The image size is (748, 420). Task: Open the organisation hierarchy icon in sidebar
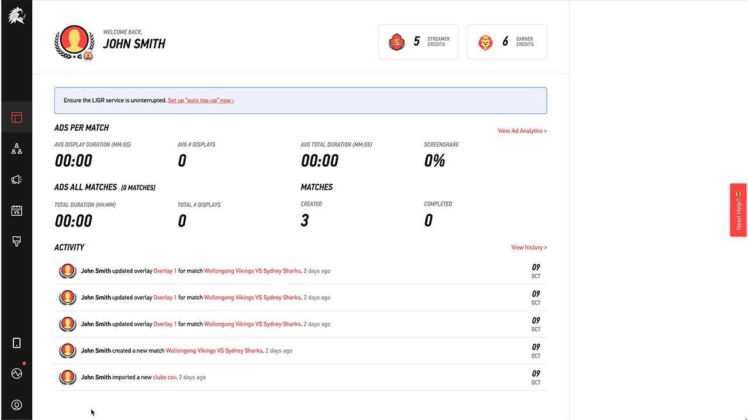tap(16, 149)
